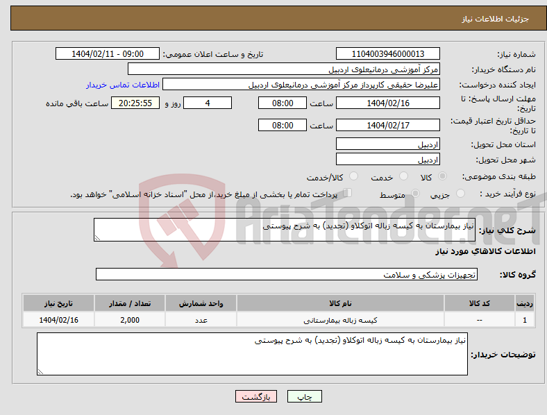This screenshot has height=415, width=547.
Task: Select the کالا/خدمت radio button
Action: pos(353,176)
